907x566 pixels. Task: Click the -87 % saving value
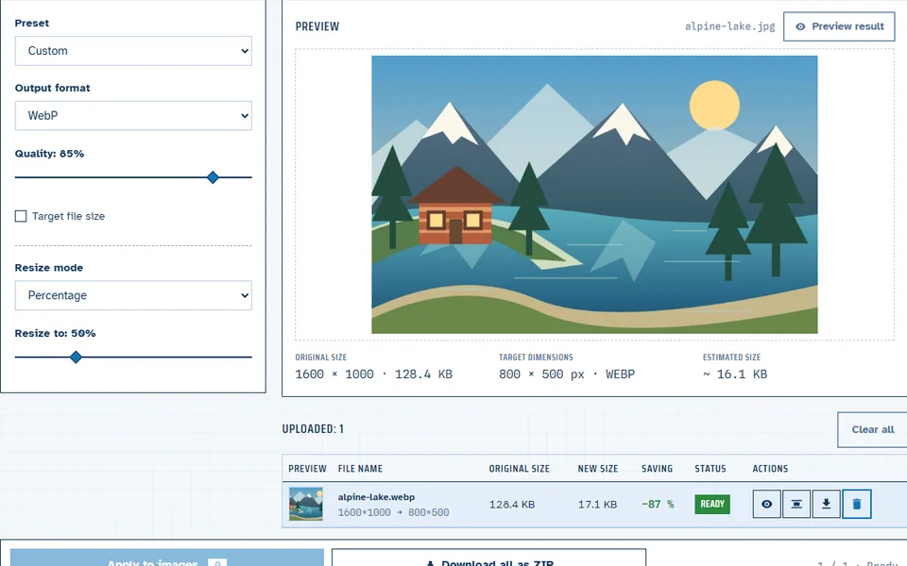(x=658, y=504)
